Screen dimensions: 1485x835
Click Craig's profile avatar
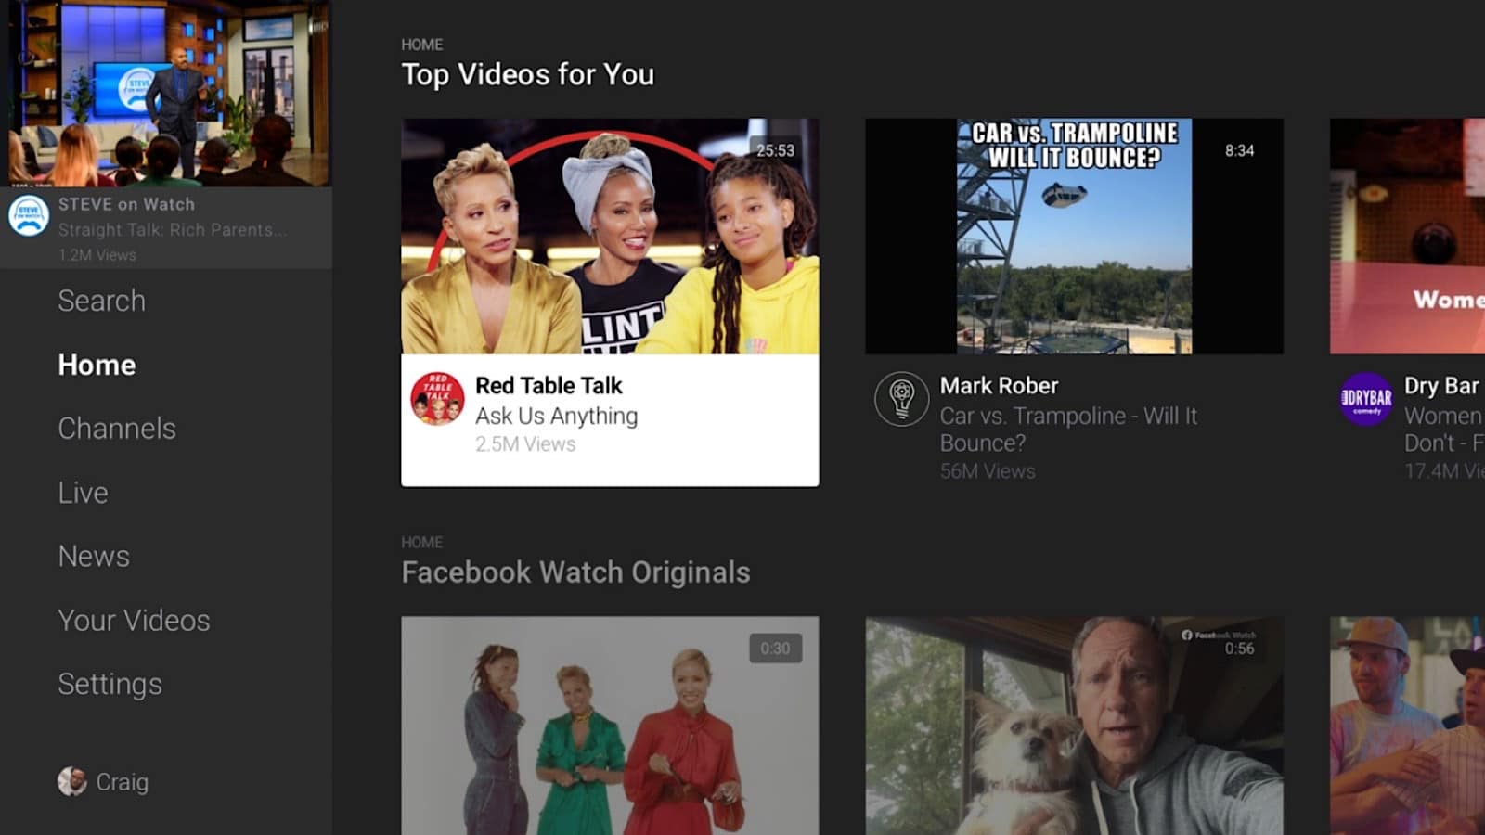(71, 781)
